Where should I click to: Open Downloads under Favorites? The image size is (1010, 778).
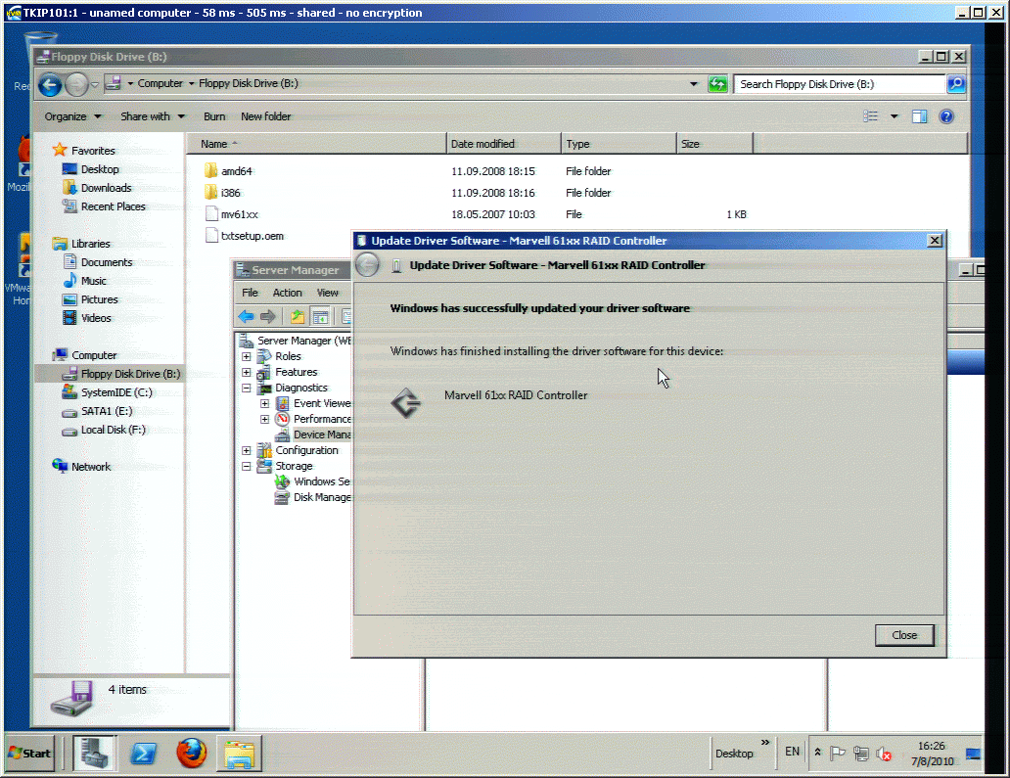coord(97,188)
